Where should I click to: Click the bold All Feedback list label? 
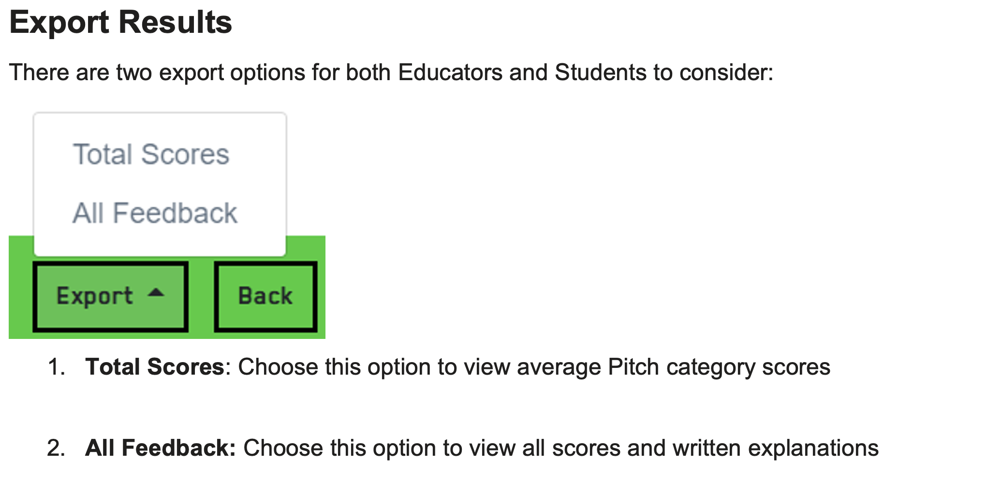pos(160,448)
